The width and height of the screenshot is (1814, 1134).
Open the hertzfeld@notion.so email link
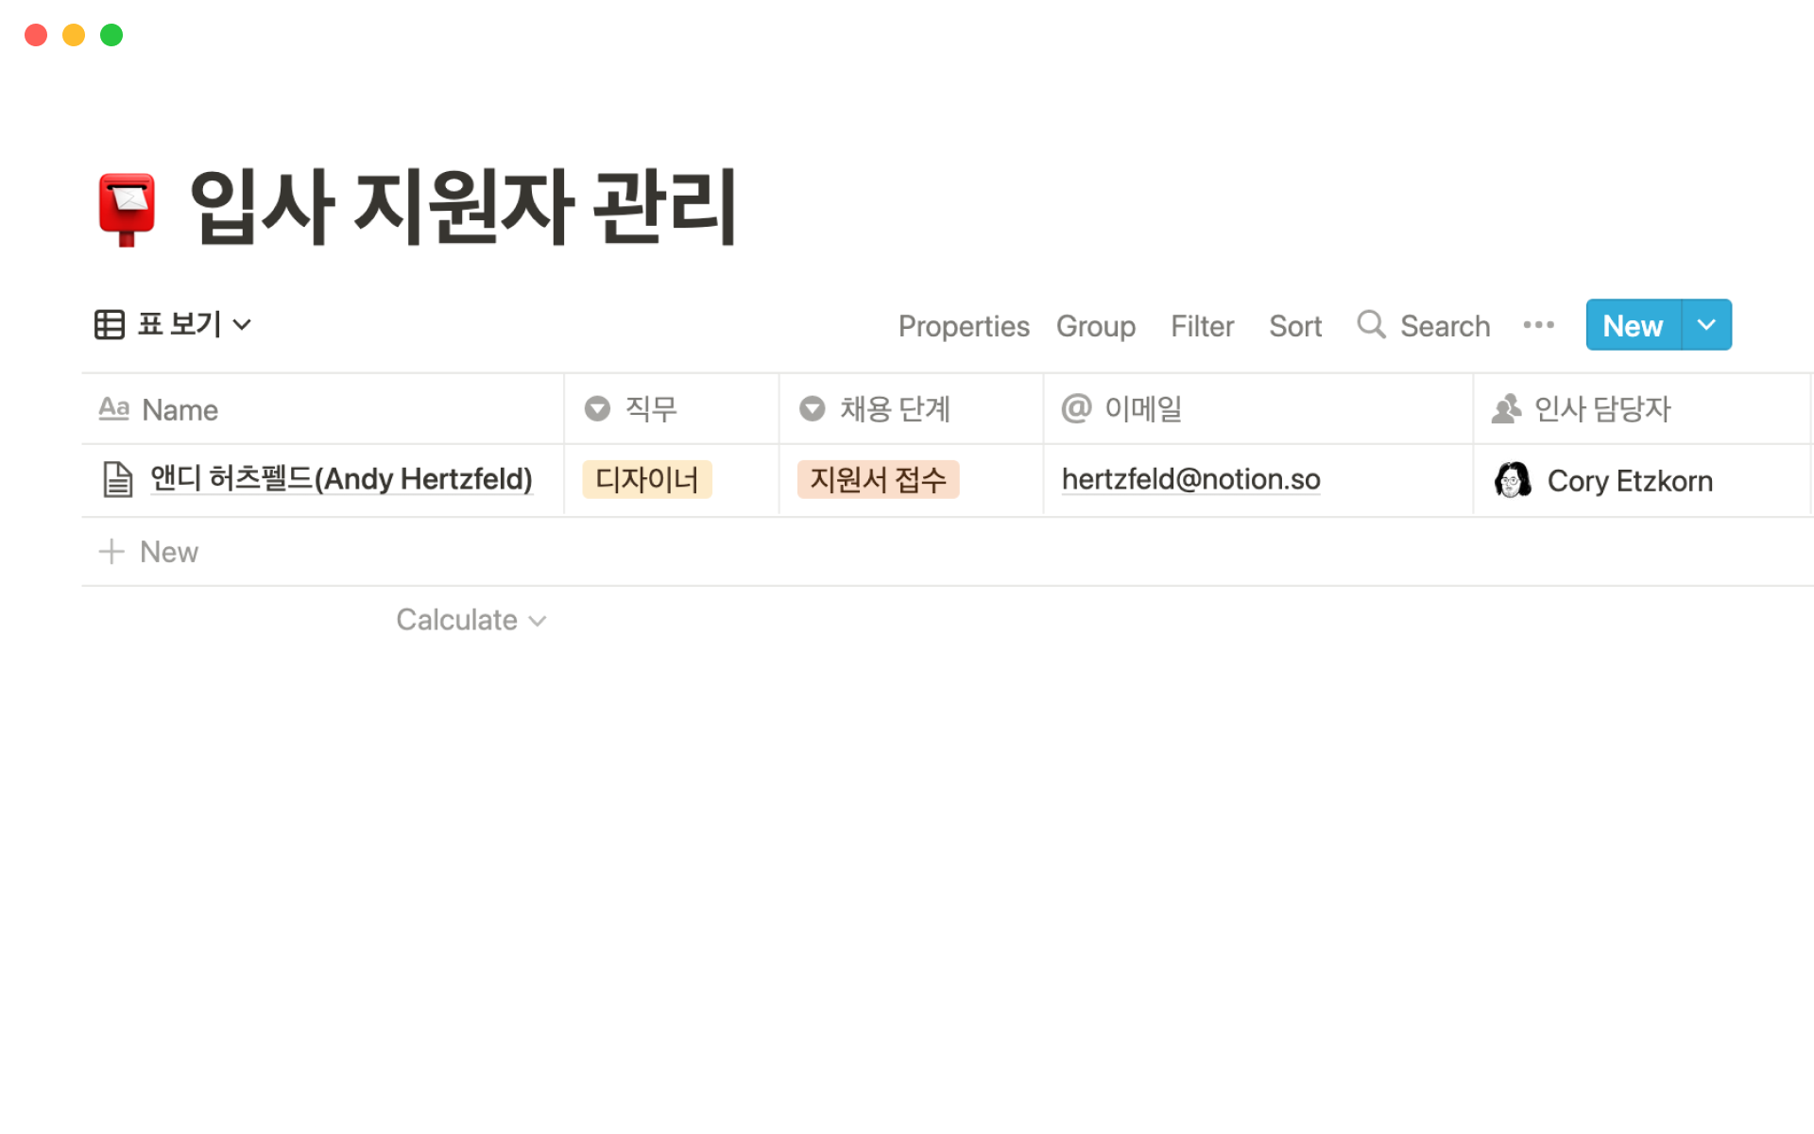[x=1190, y=479]
